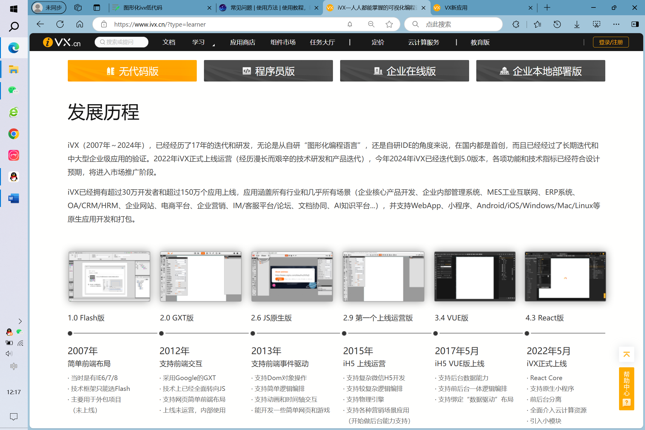
Task: Open 应用商店 in the site navigation
Action: 242,42
